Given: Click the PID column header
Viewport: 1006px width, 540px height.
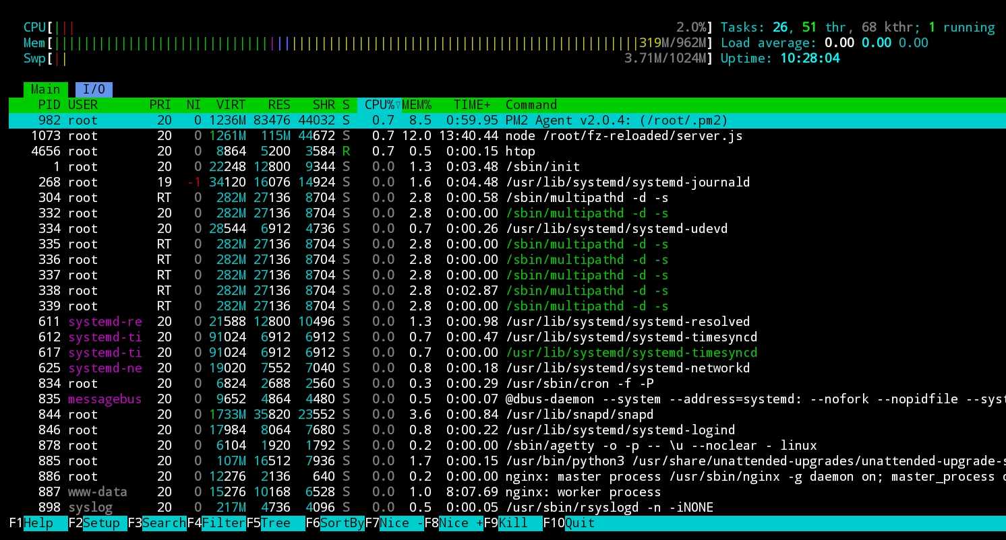Looking at the screenshot, I should [x=49, y=105].
